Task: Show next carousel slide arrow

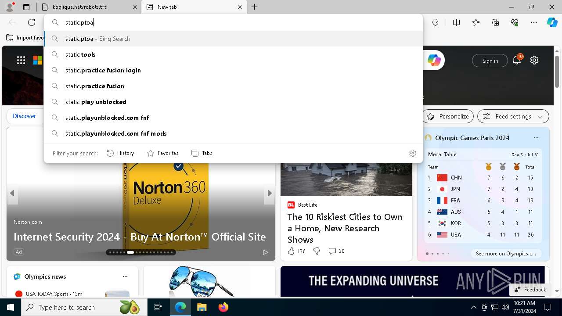Action: 269,193
